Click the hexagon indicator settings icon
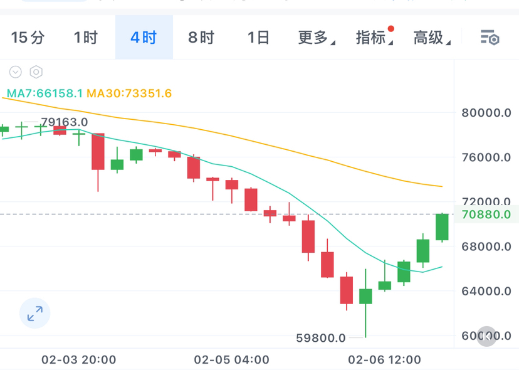Screen dimensions: 519x370 (36, 72)
